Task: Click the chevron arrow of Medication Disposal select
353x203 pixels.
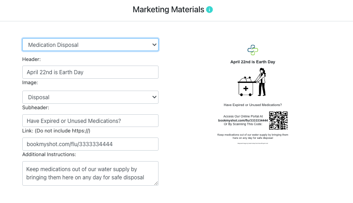Action: (154, 45)
